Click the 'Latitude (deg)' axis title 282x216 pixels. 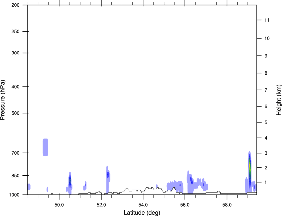(x=142, y=213)
